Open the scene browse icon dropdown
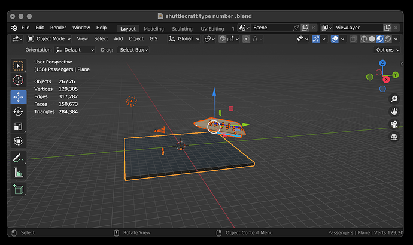413x245 pixels. coord(244,28)
